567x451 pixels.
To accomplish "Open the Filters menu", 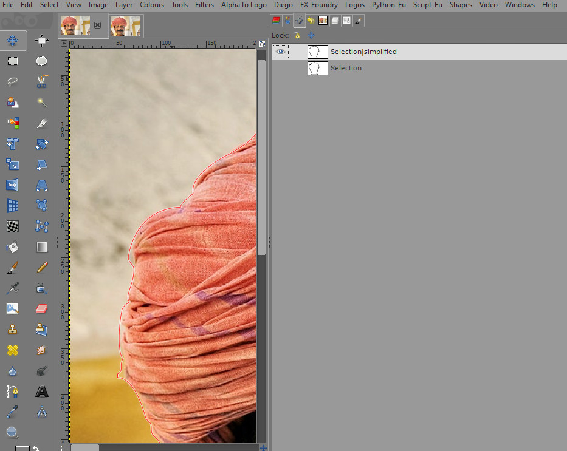I will (x=204, y=5).
